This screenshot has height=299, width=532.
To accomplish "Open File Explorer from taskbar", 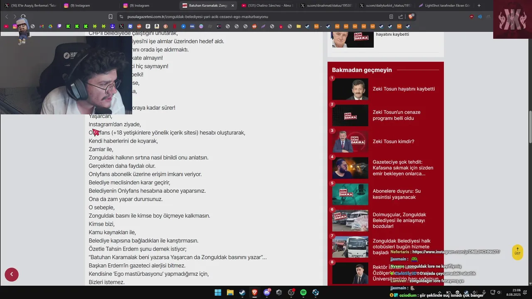I will [230, 292].
